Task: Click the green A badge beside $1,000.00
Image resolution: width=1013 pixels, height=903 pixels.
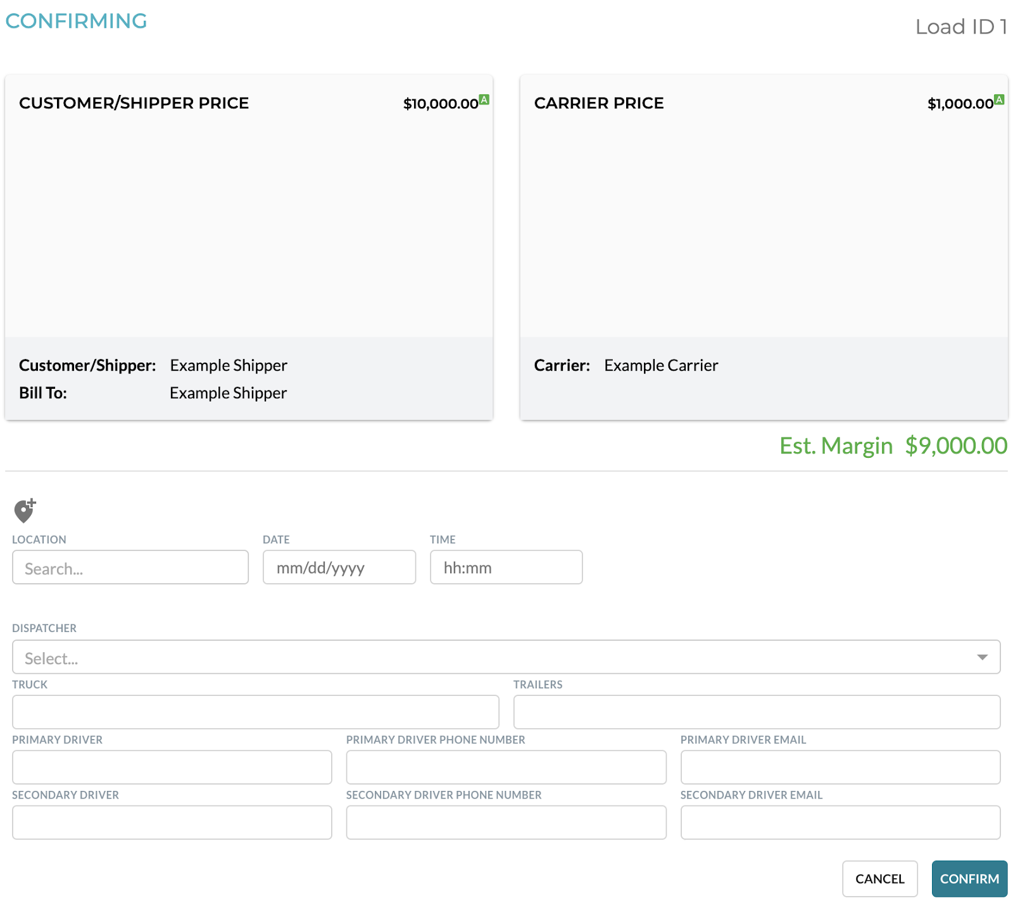Action: 999,98
